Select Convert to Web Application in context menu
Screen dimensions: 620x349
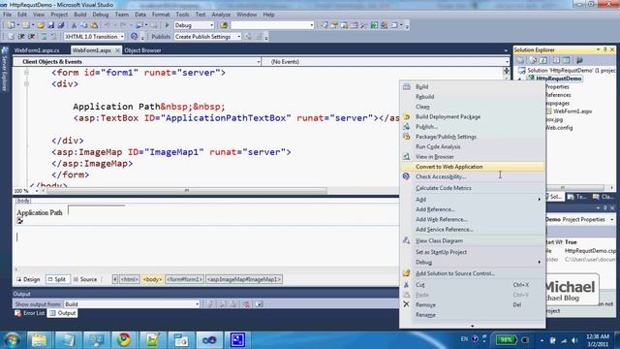tap(472, 167)
